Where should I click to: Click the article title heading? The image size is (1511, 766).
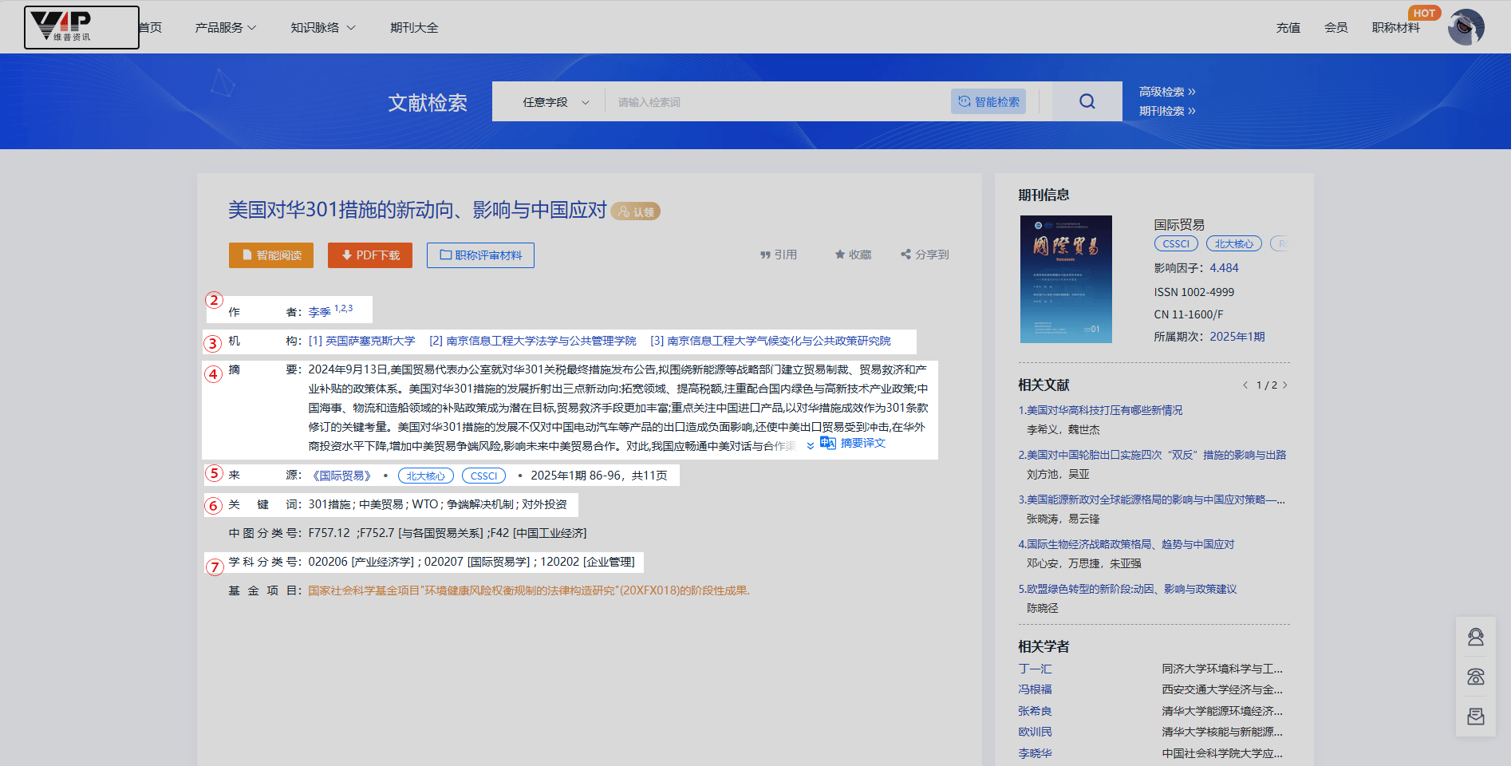[417, 210]
